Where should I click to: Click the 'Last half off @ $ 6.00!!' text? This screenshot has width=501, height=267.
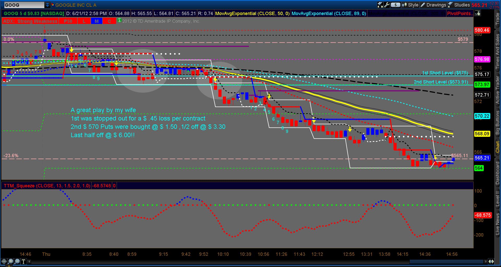[103, 135]
